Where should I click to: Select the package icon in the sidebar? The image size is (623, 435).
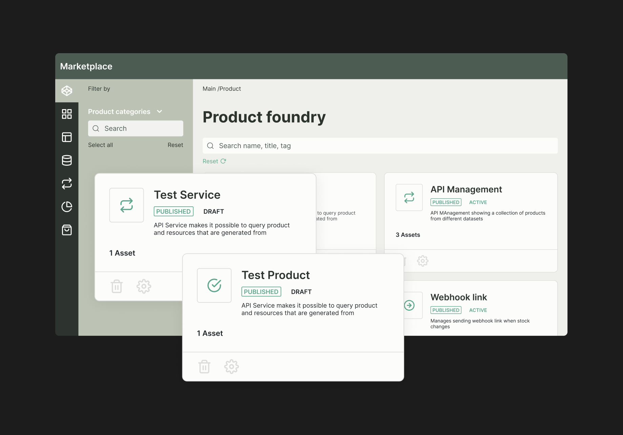tap(67, 91)
